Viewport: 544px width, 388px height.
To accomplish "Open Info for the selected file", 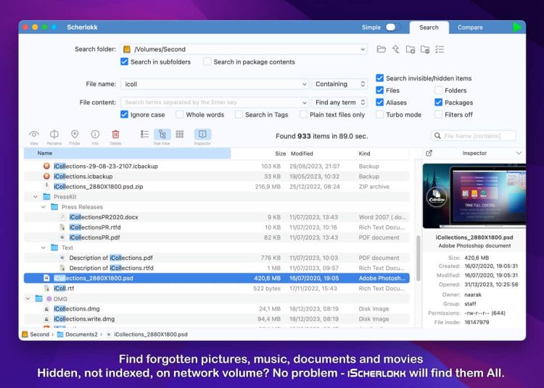I will click(95, 135).
